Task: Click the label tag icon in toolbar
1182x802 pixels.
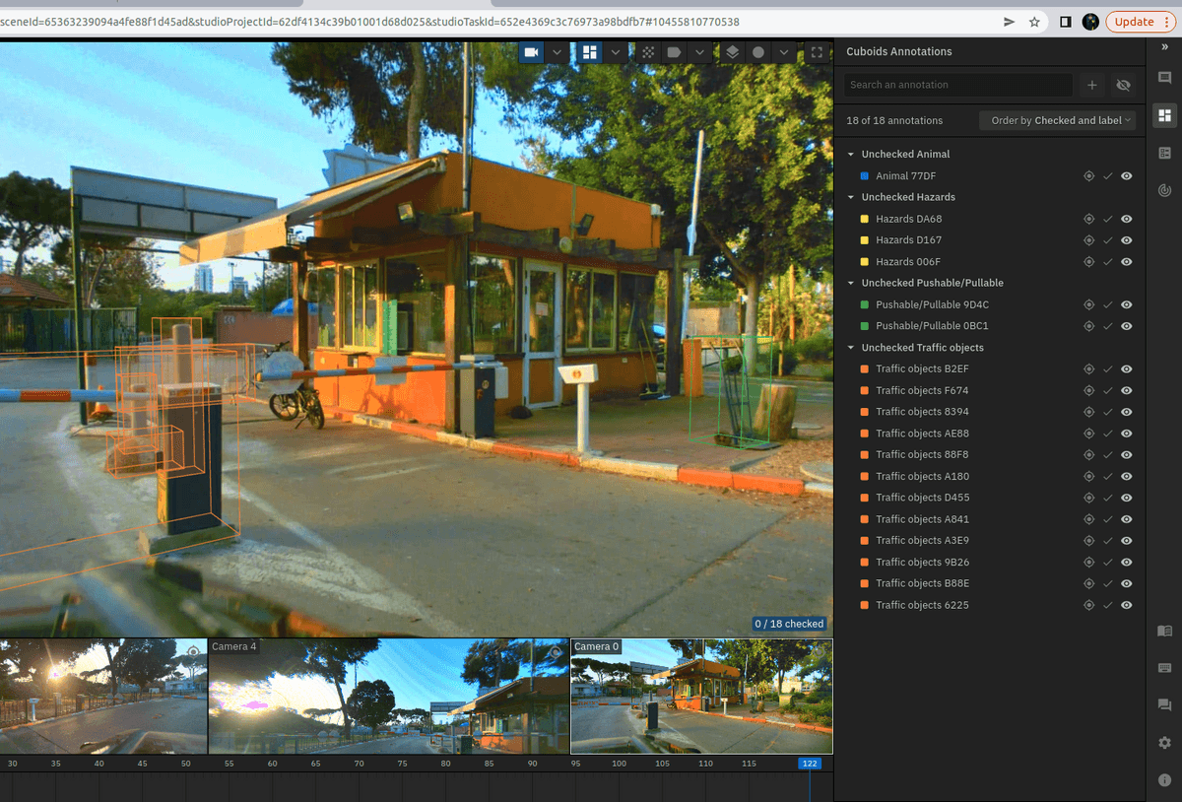Action: coord(675,52)
